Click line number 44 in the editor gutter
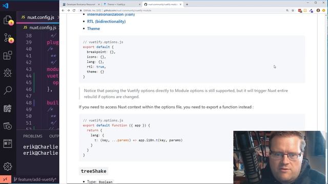The width and height of the screenshot is (328, 184). (29, 76)
